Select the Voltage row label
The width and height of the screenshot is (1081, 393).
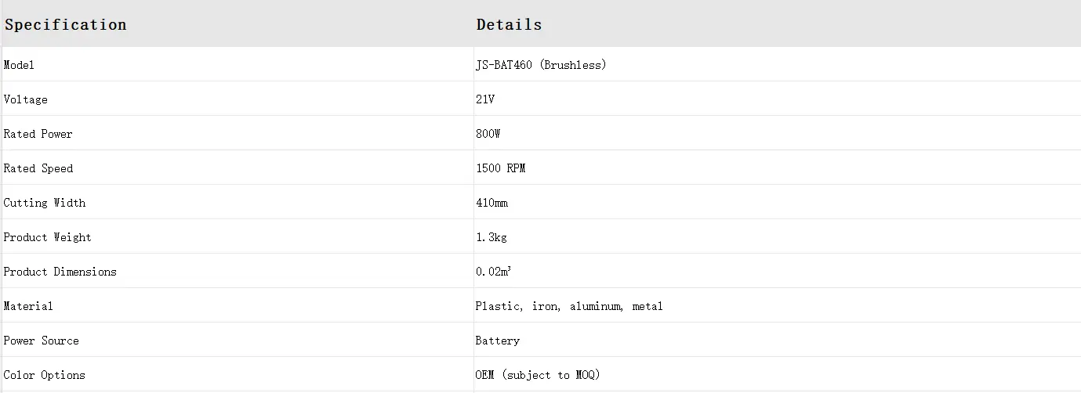tap(25, 99)
